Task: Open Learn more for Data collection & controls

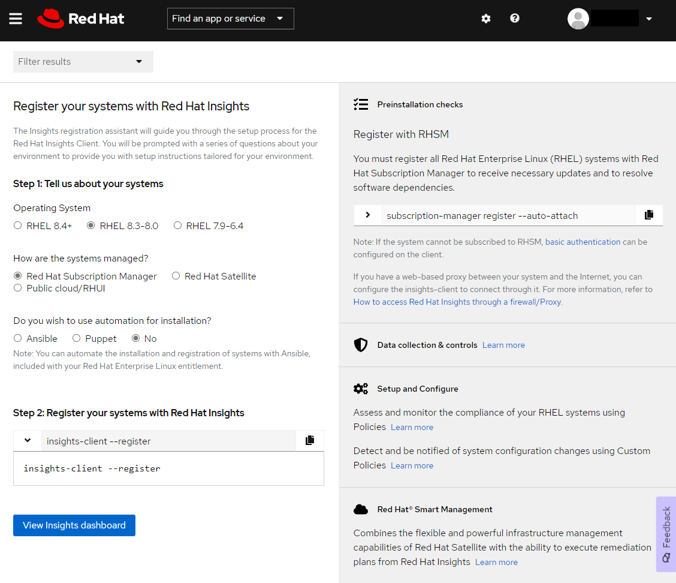Action: coord(503,345)
